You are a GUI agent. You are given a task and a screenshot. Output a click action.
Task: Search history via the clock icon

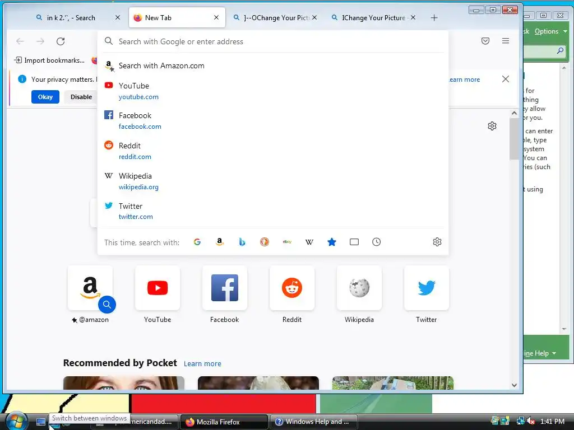[376, 242]
